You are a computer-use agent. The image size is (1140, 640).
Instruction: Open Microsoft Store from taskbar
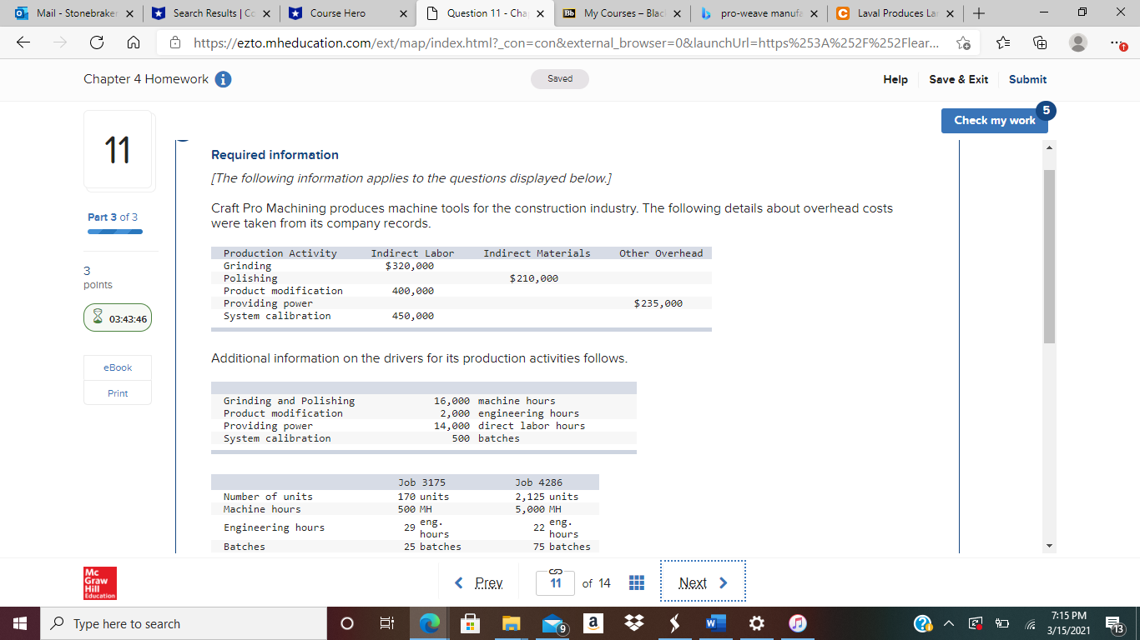click(x=470, y=623)
